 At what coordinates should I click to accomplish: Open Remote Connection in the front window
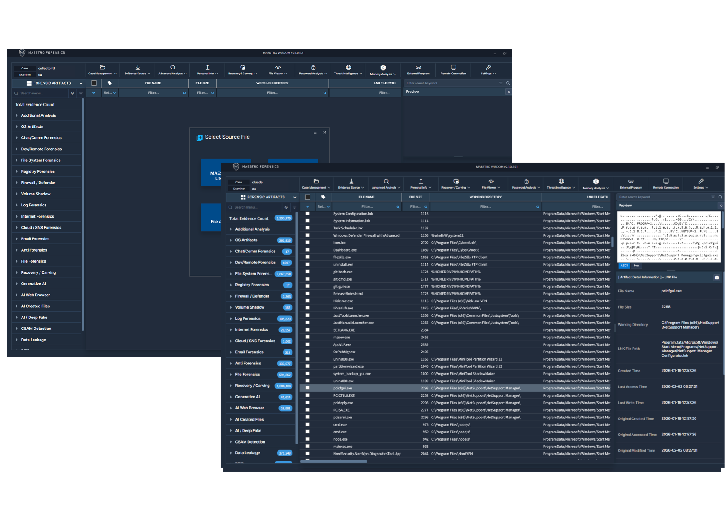pyautogui.click(x=666, y=184)
